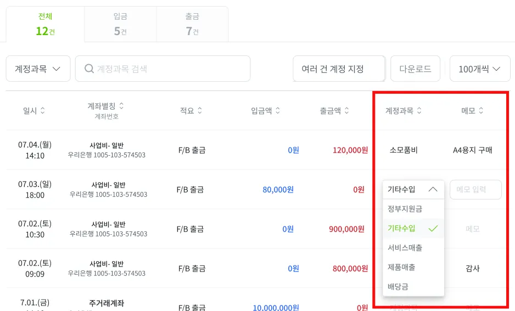
Task: Sort by 메모 column arrows
Action: (x=481, y=111)
